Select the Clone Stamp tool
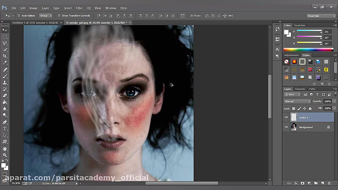The image size is (338, 190). 5,82
